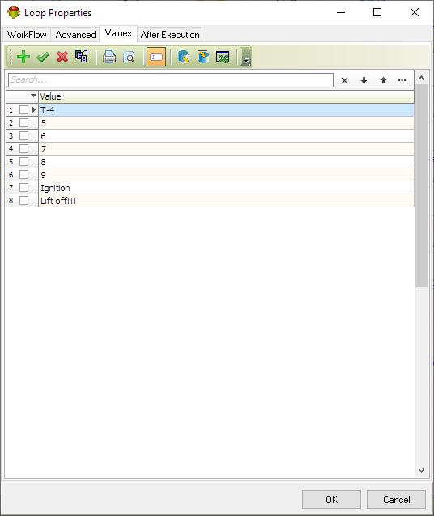Tick the checkbox for Ignition row
The width and height of the screenshot is (434, 516).
(x=23, y=188)
